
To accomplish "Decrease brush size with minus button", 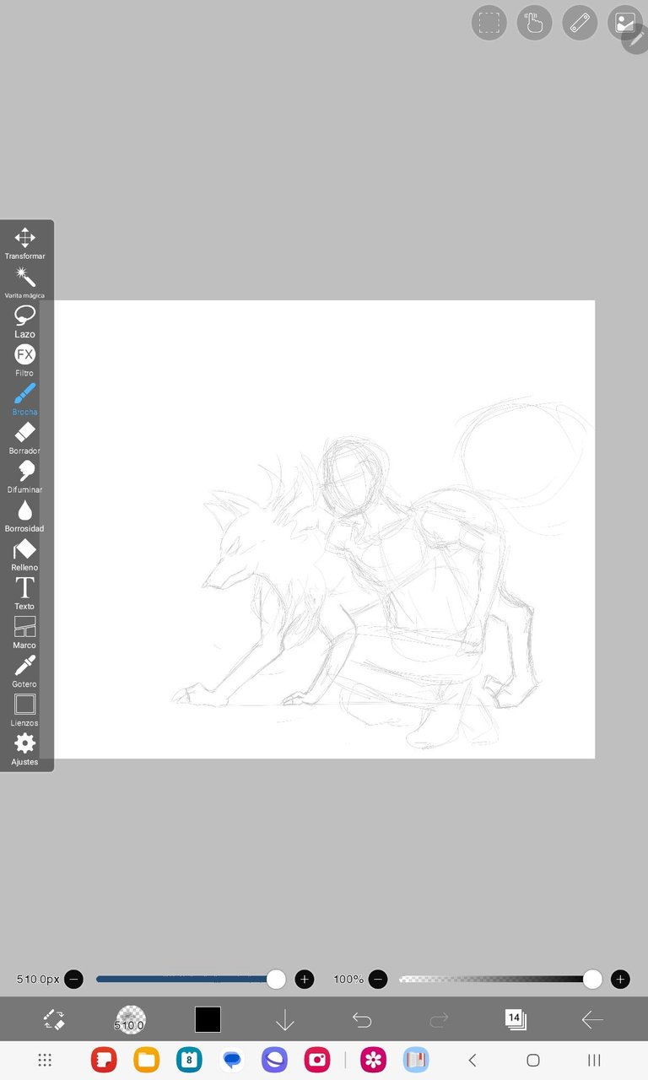I will tap(74, 980).
